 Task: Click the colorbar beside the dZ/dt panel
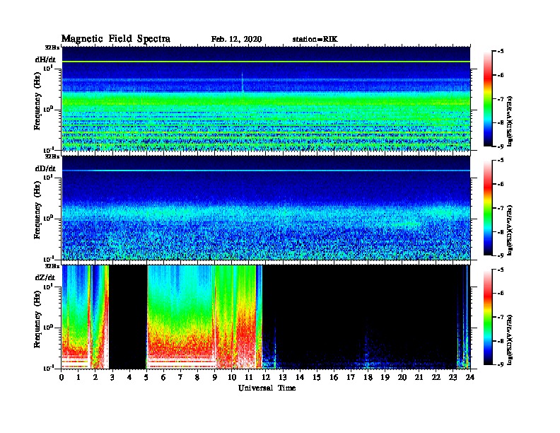(488, 317)
